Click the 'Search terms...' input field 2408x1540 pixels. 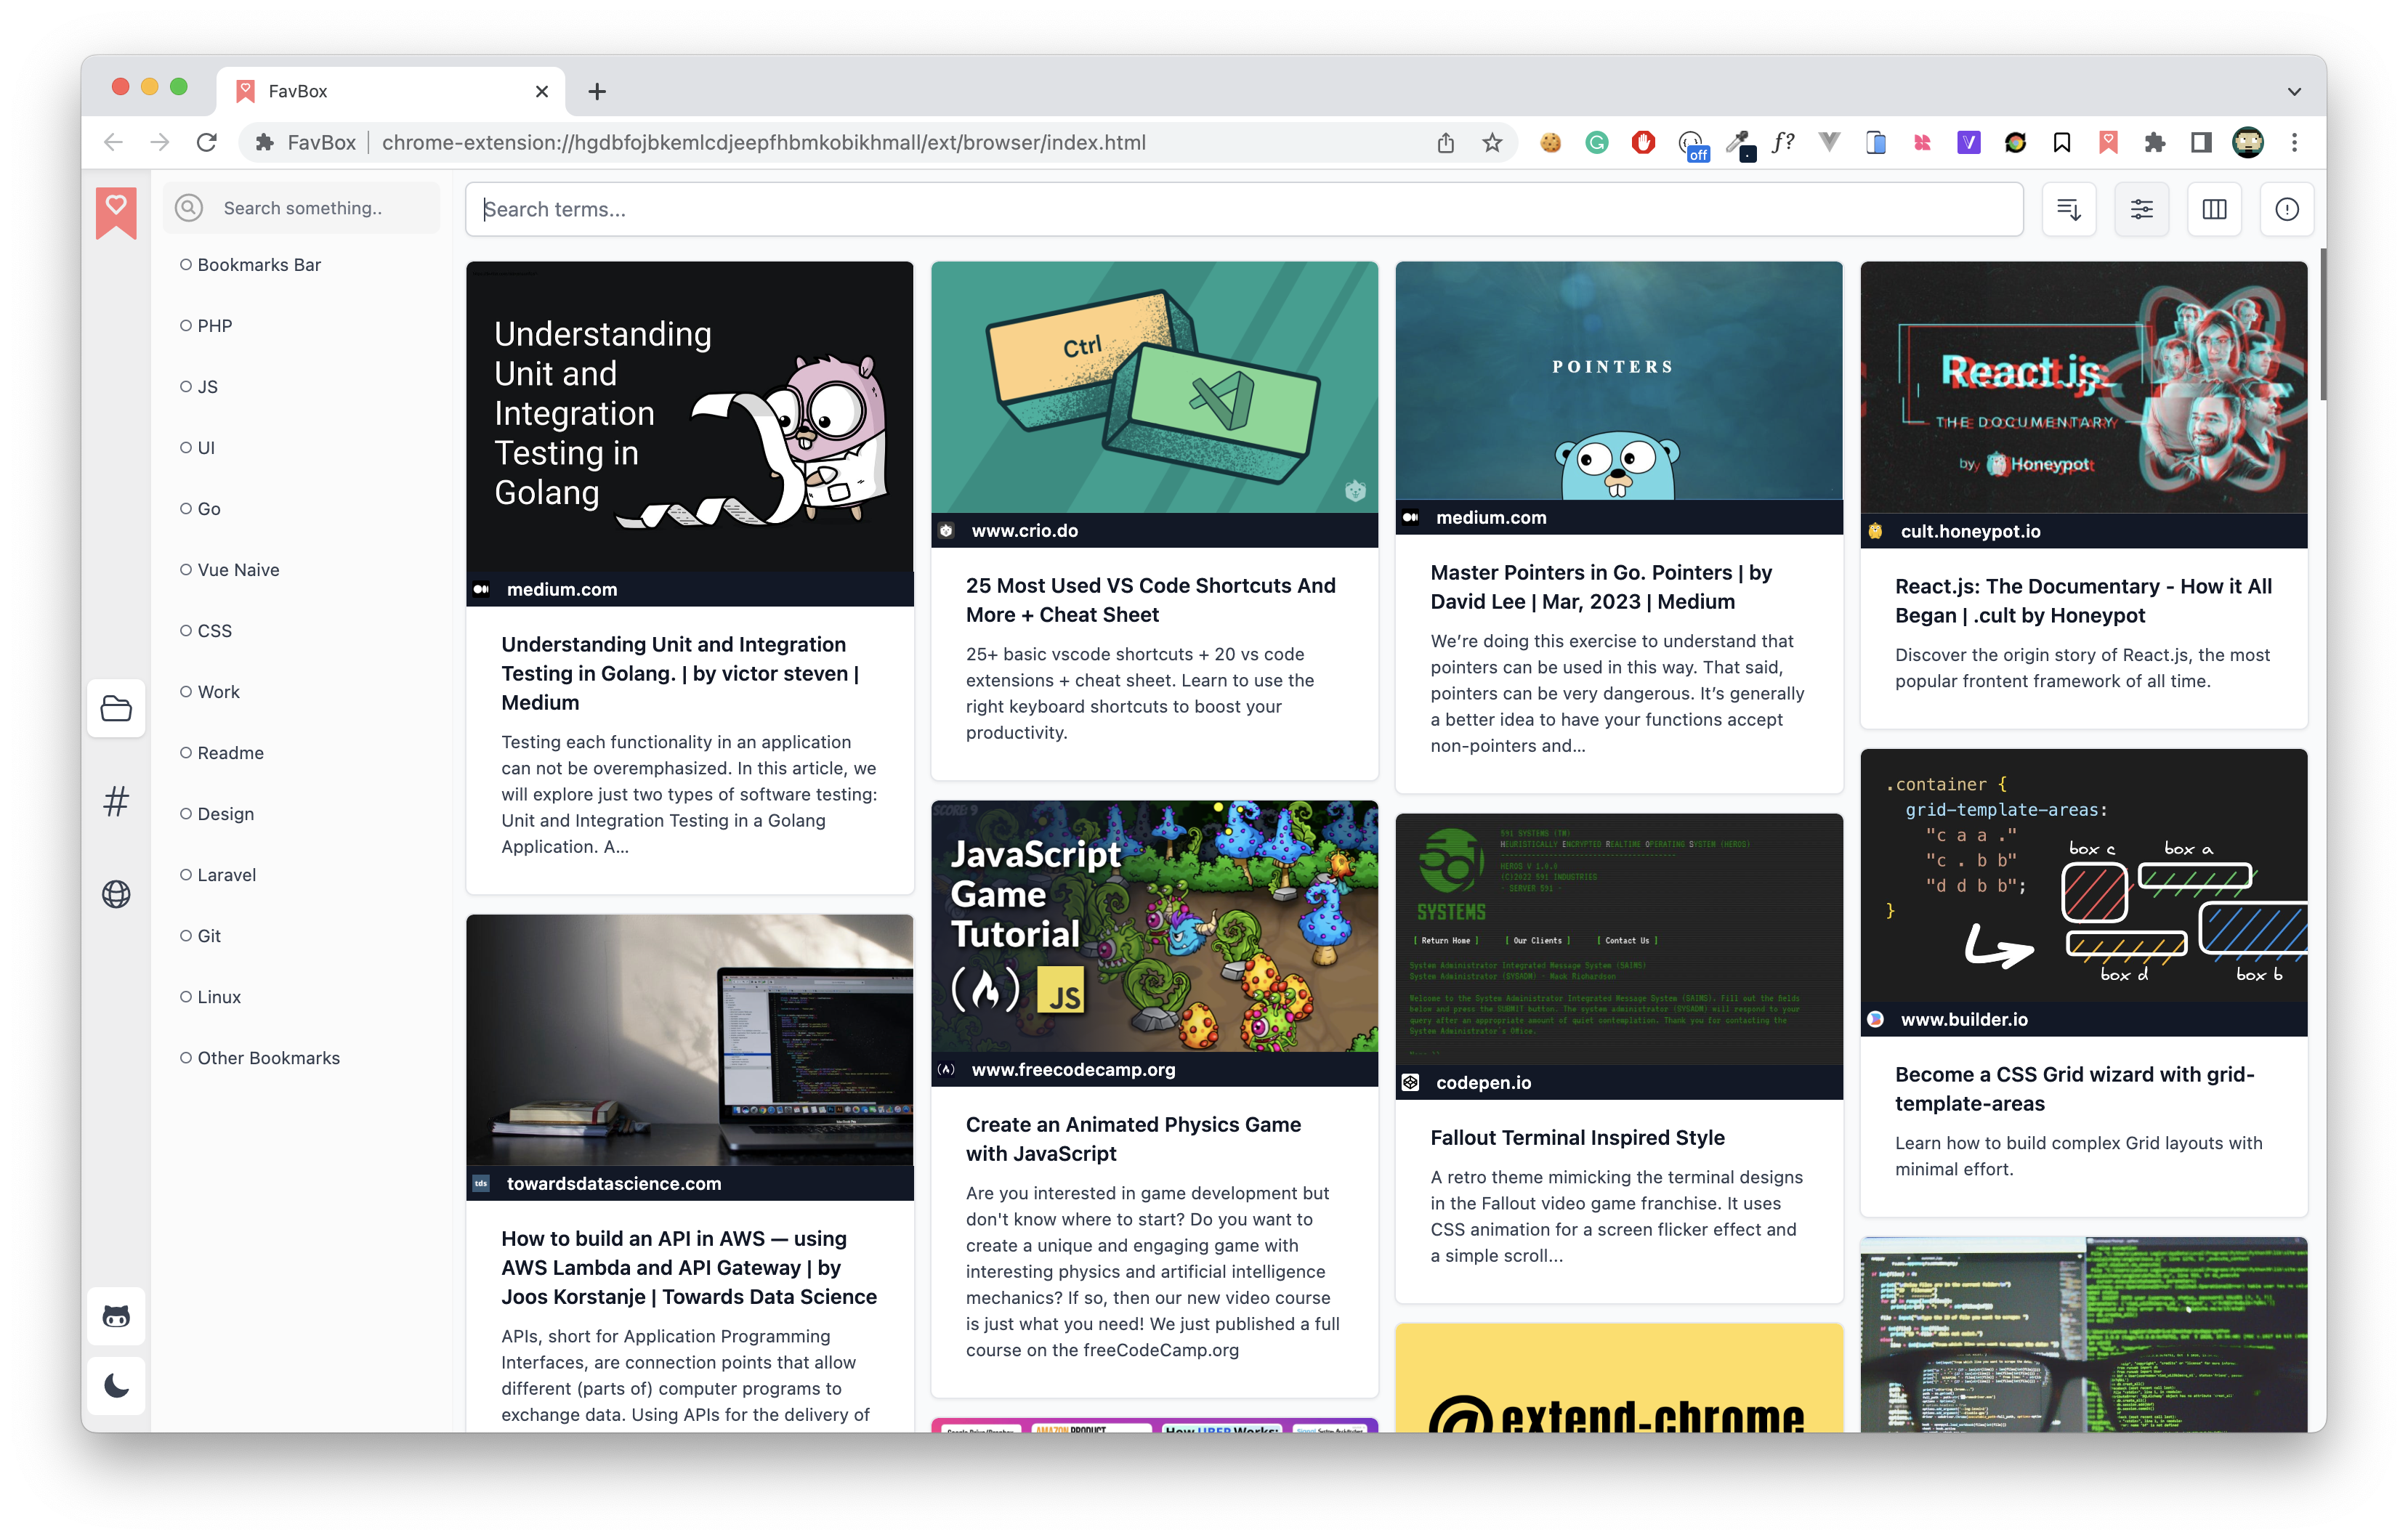click(1243, 209)
